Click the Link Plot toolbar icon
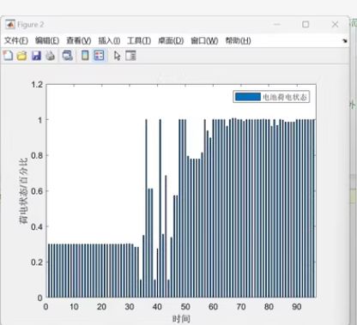357x325 pixels. pos(68,56)
